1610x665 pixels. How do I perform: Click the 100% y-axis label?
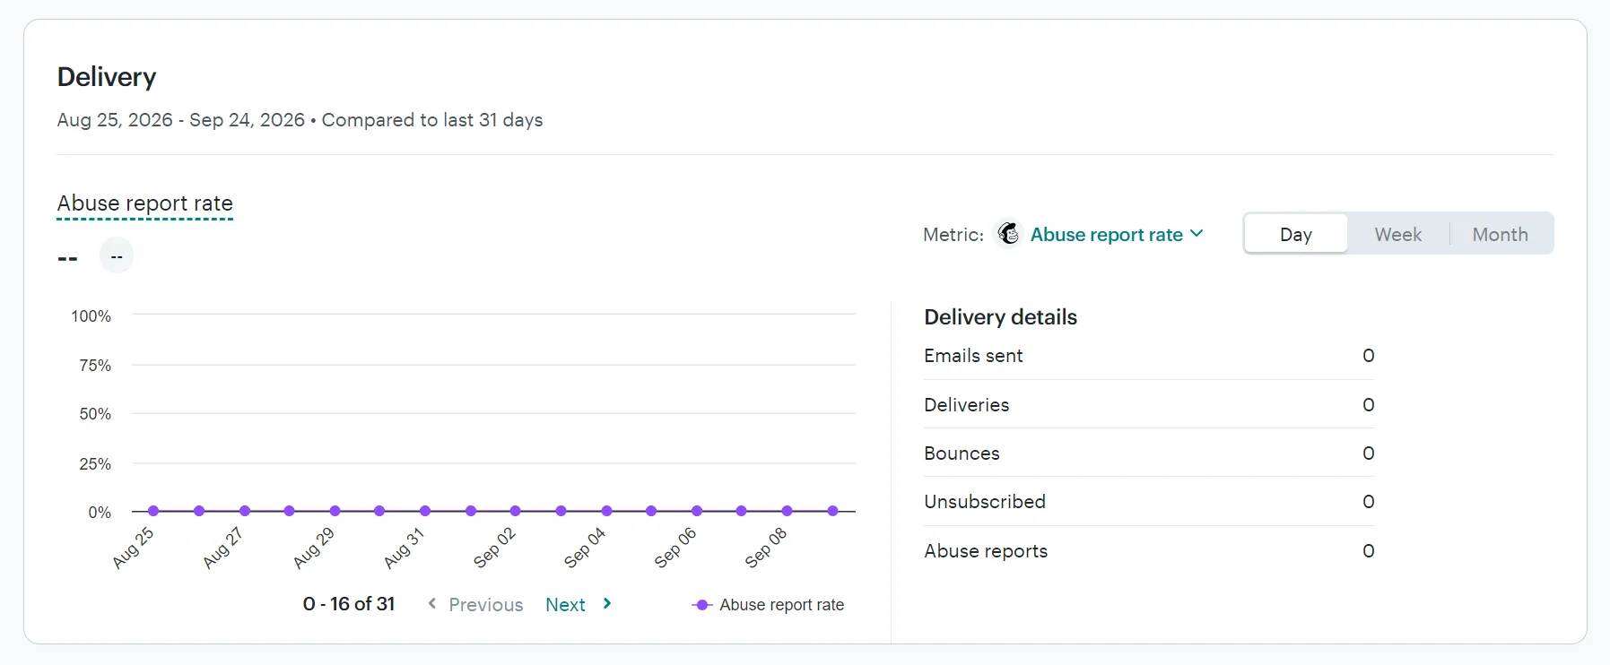(x=91, y=316)
